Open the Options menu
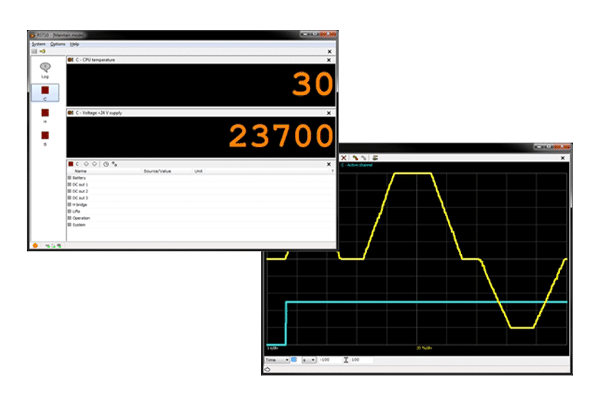 [x=57, y=44]
